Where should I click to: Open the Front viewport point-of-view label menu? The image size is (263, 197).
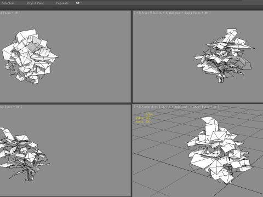coord(145,13)
